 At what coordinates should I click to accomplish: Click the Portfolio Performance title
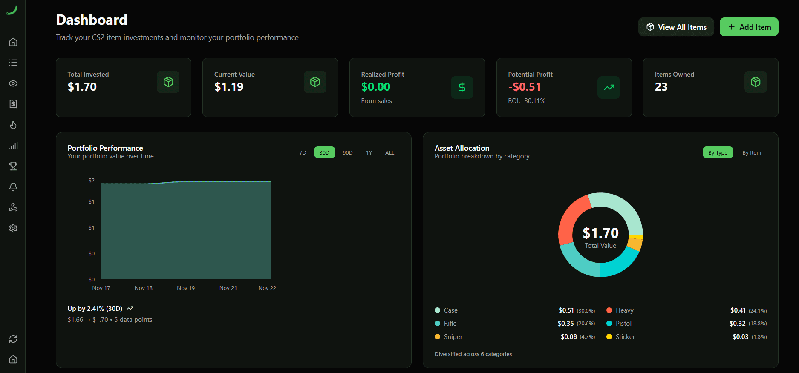tap(105, 148)
